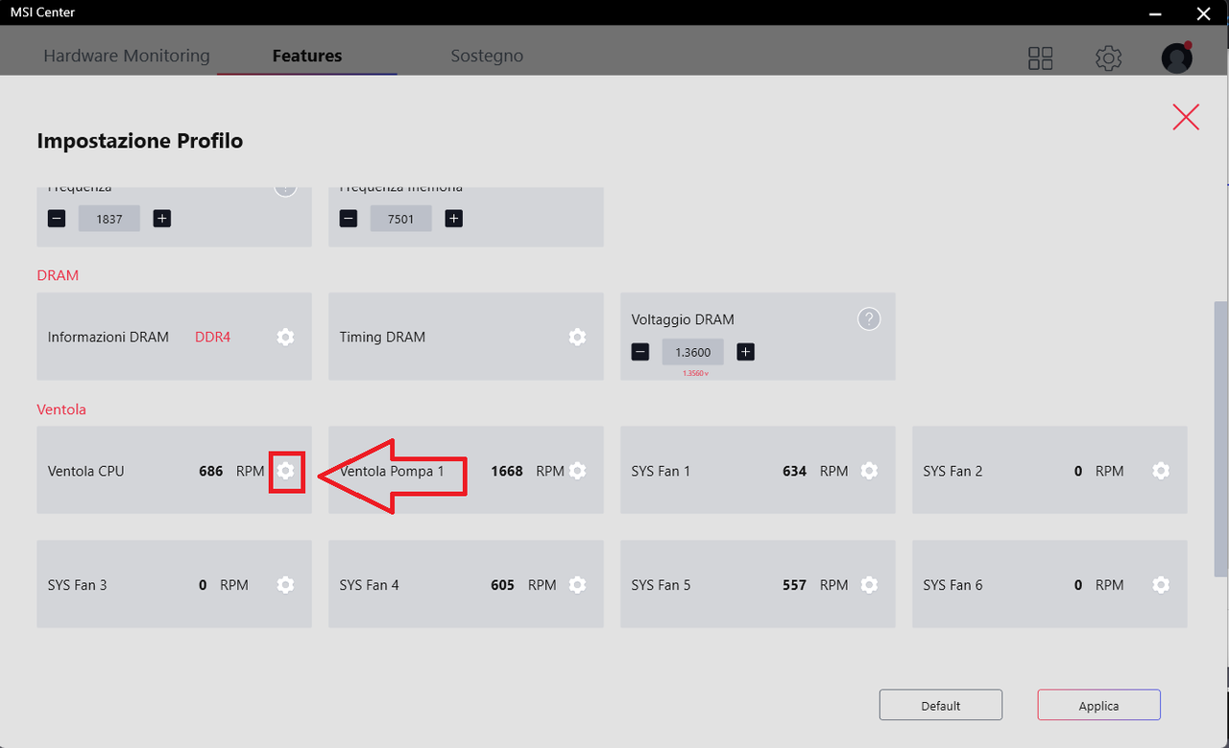
Task: Click the 1668 RPM pump value
Action: (x=507, y=471)
